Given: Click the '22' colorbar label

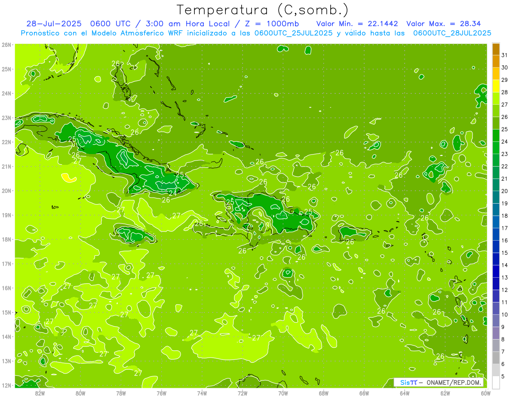Looking at the screenshot, I should 504,166.
